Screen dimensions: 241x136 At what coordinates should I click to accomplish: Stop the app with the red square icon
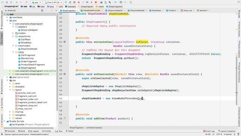pos(96,2)
